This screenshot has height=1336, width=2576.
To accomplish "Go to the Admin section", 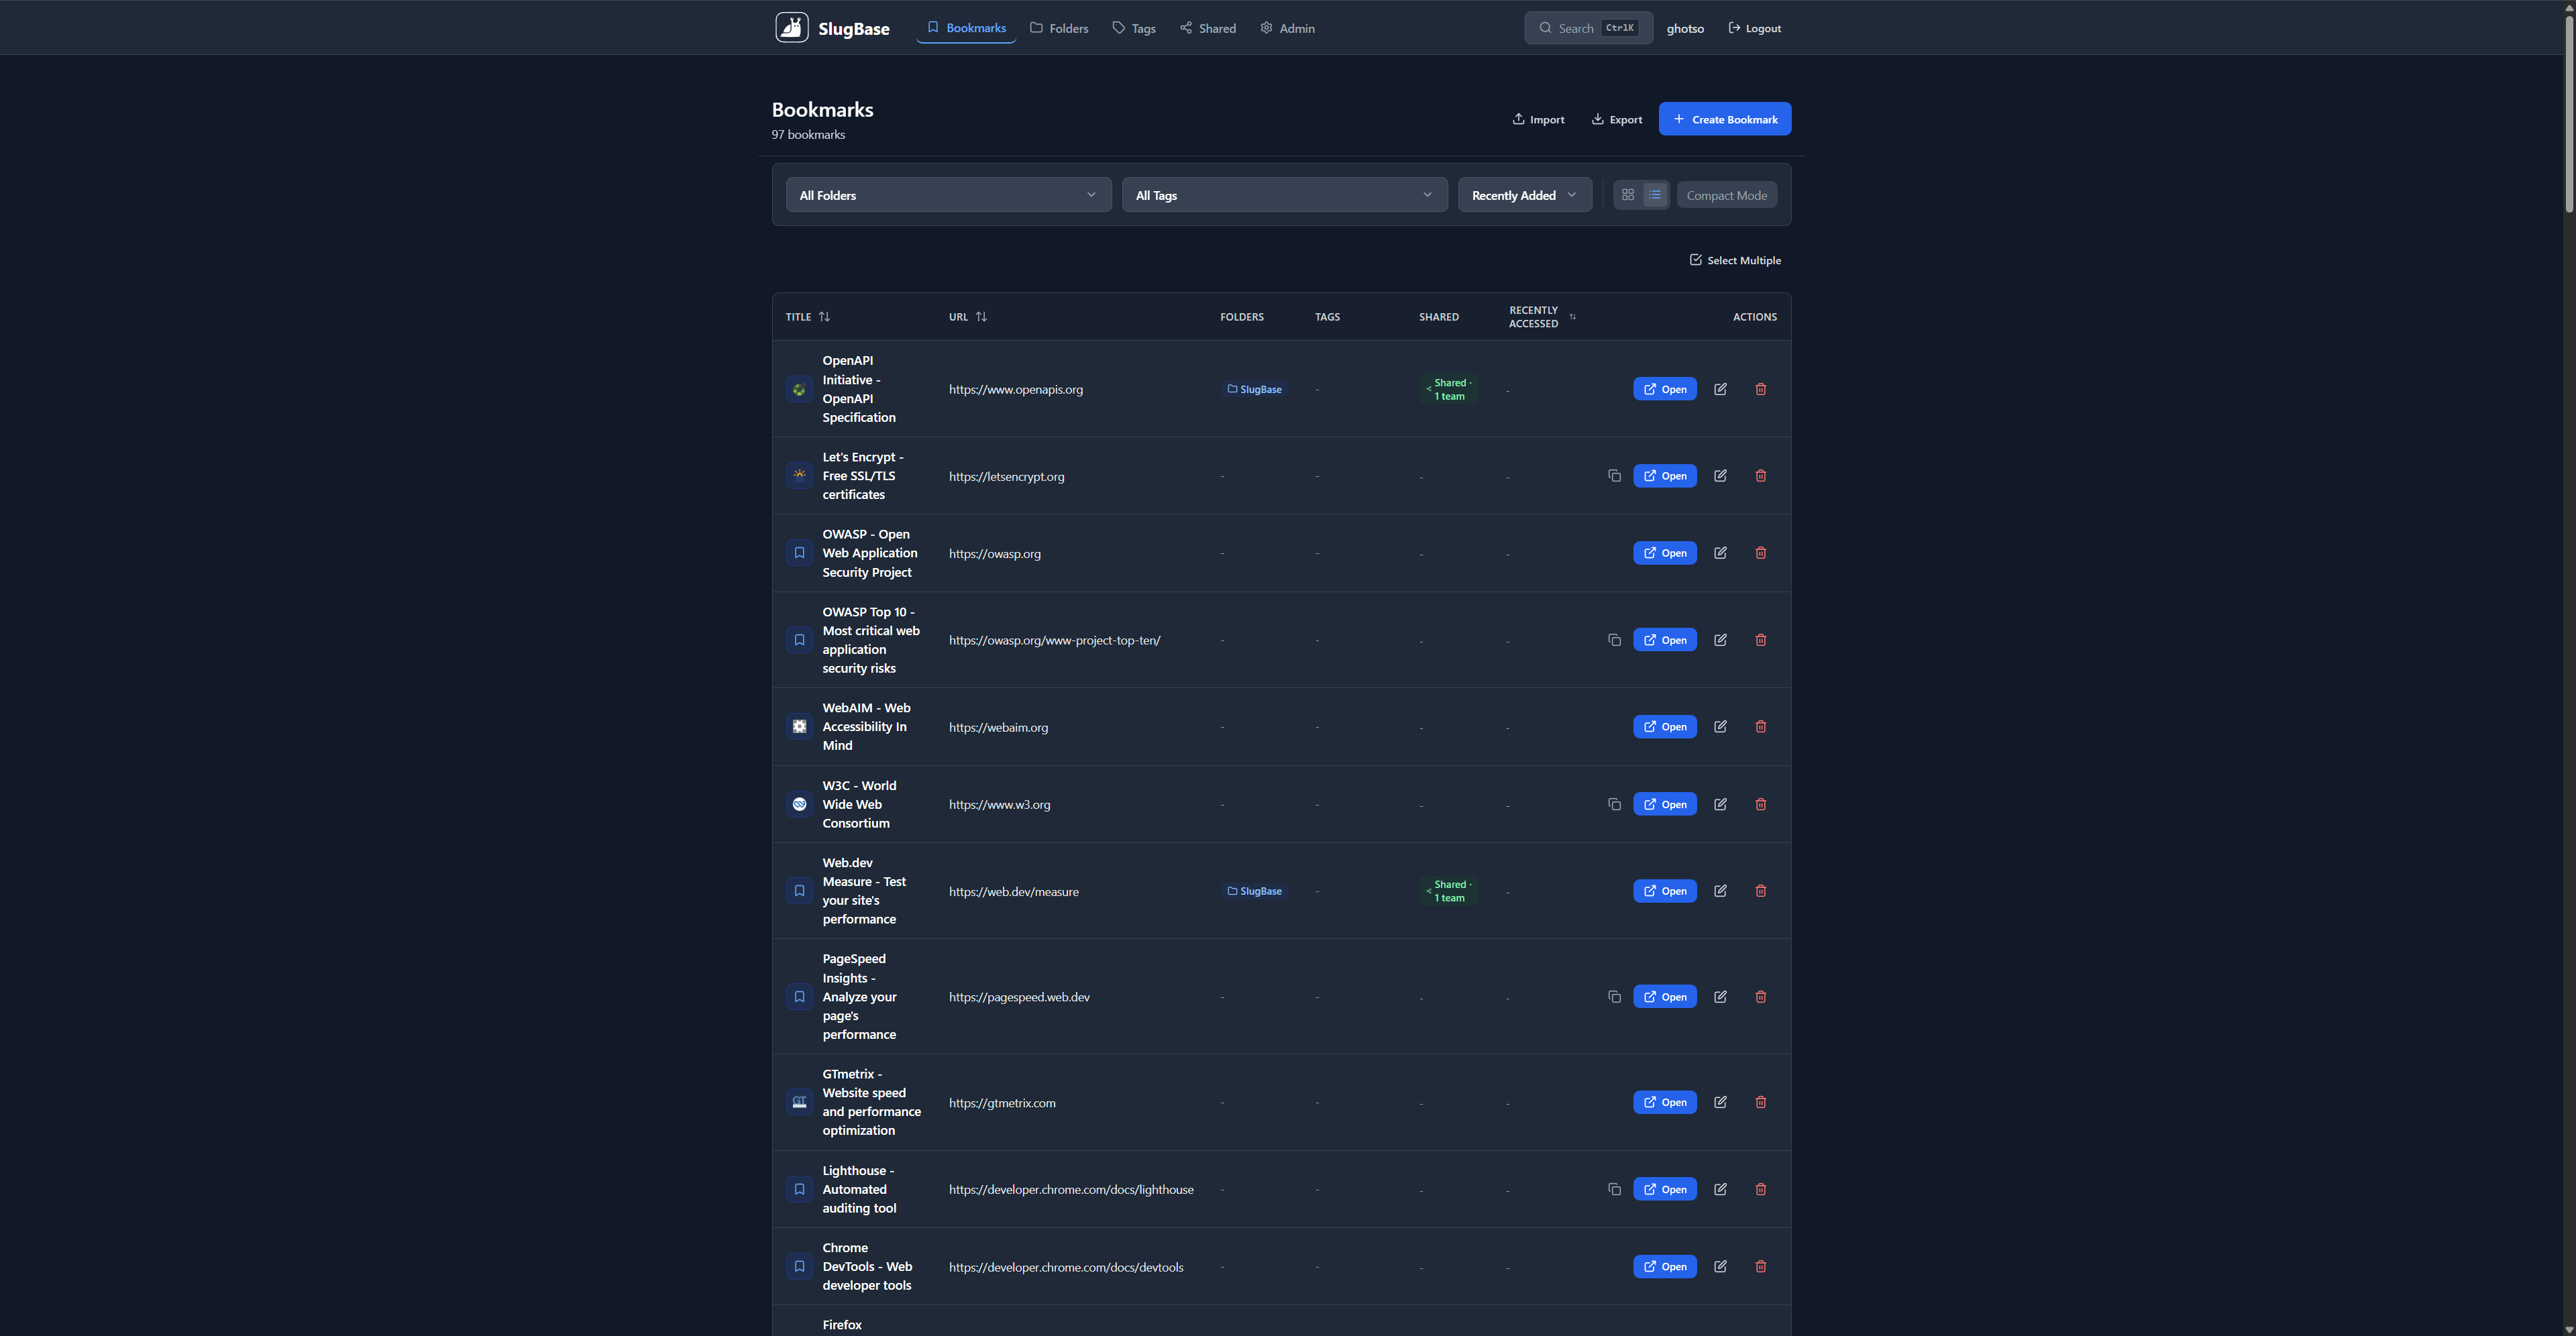I will coord(1287,27).
